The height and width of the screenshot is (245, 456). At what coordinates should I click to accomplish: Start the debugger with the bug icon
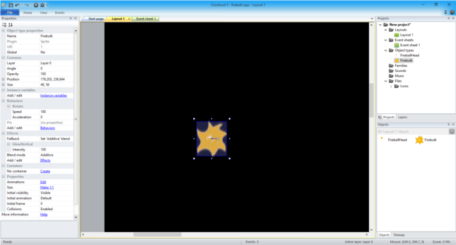click(42, 5)
